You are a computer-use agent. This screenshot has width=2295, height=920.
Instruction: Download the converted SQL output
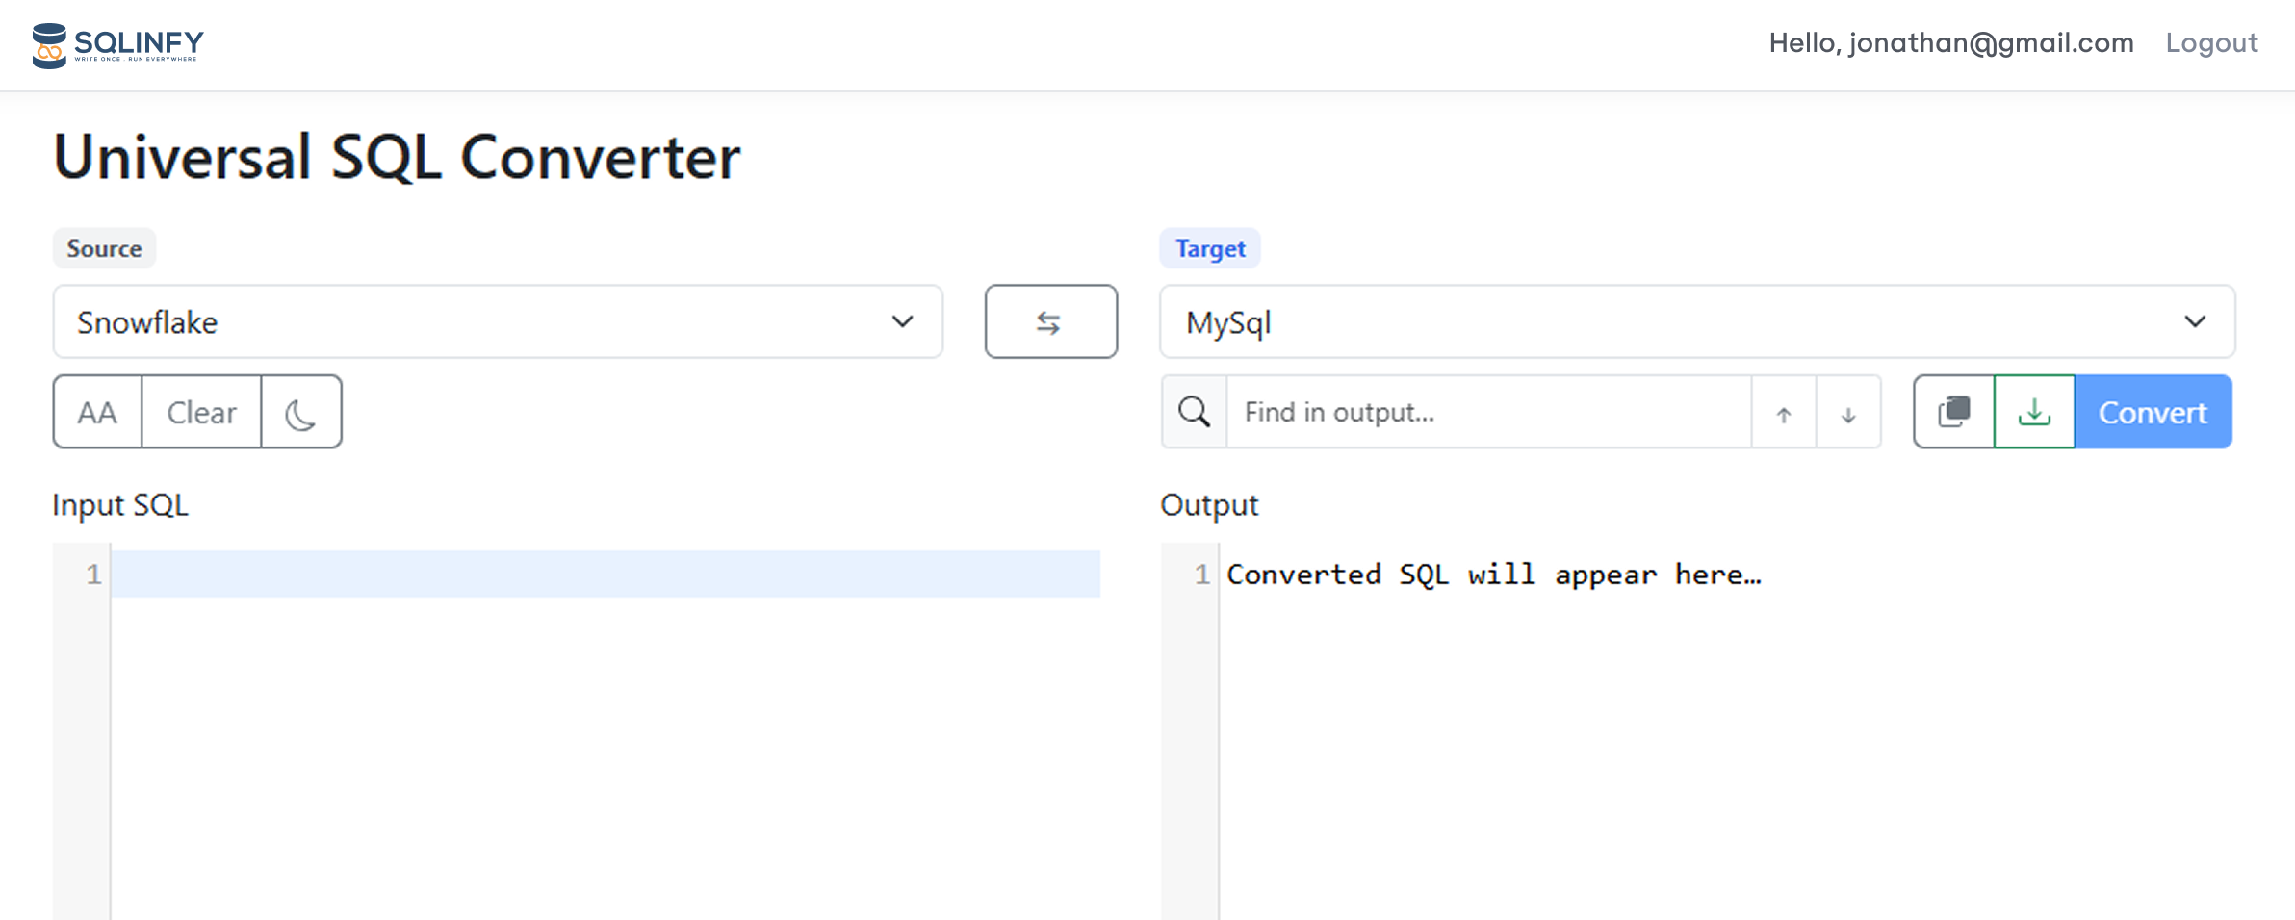2034,413
